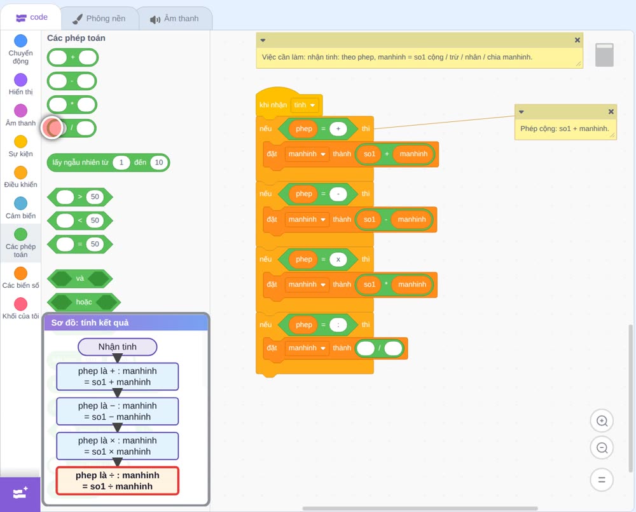Click the add extension icon
Screen dimensions: 636x512
20,494
